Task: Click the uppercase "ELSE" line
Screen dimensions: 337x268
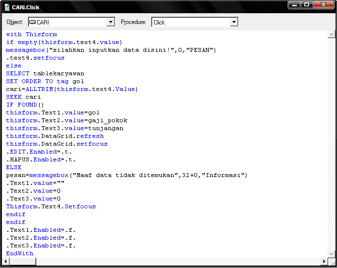Action: click(14, 167)
